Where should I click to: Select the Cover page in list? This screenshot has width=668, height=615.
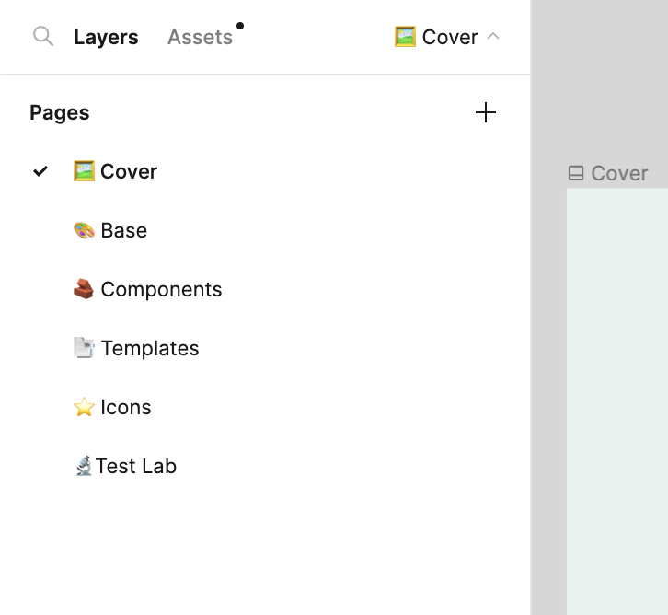tap(129, 171)
